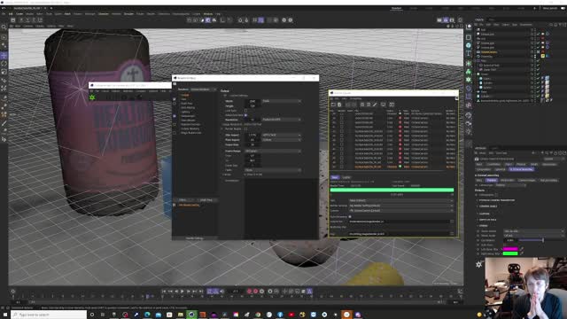Switch to Log tab in Render Queue
Viewport: 567px width, 319px height.
coord(346,177)
